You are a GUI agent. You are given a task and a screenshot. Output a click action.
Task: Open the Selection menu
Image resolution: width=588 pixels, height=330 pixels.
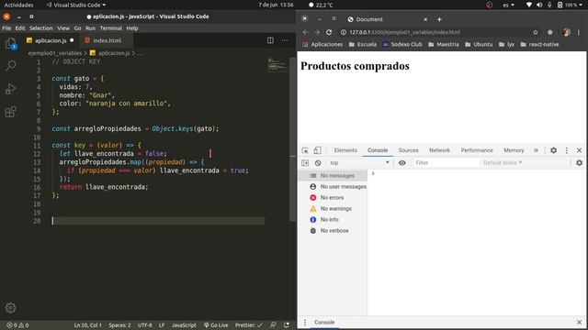coord(41,28)
